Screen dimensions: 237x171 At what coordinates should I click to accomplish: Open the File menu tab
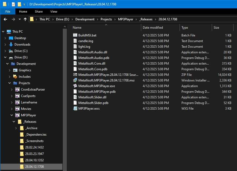point(8,12)
